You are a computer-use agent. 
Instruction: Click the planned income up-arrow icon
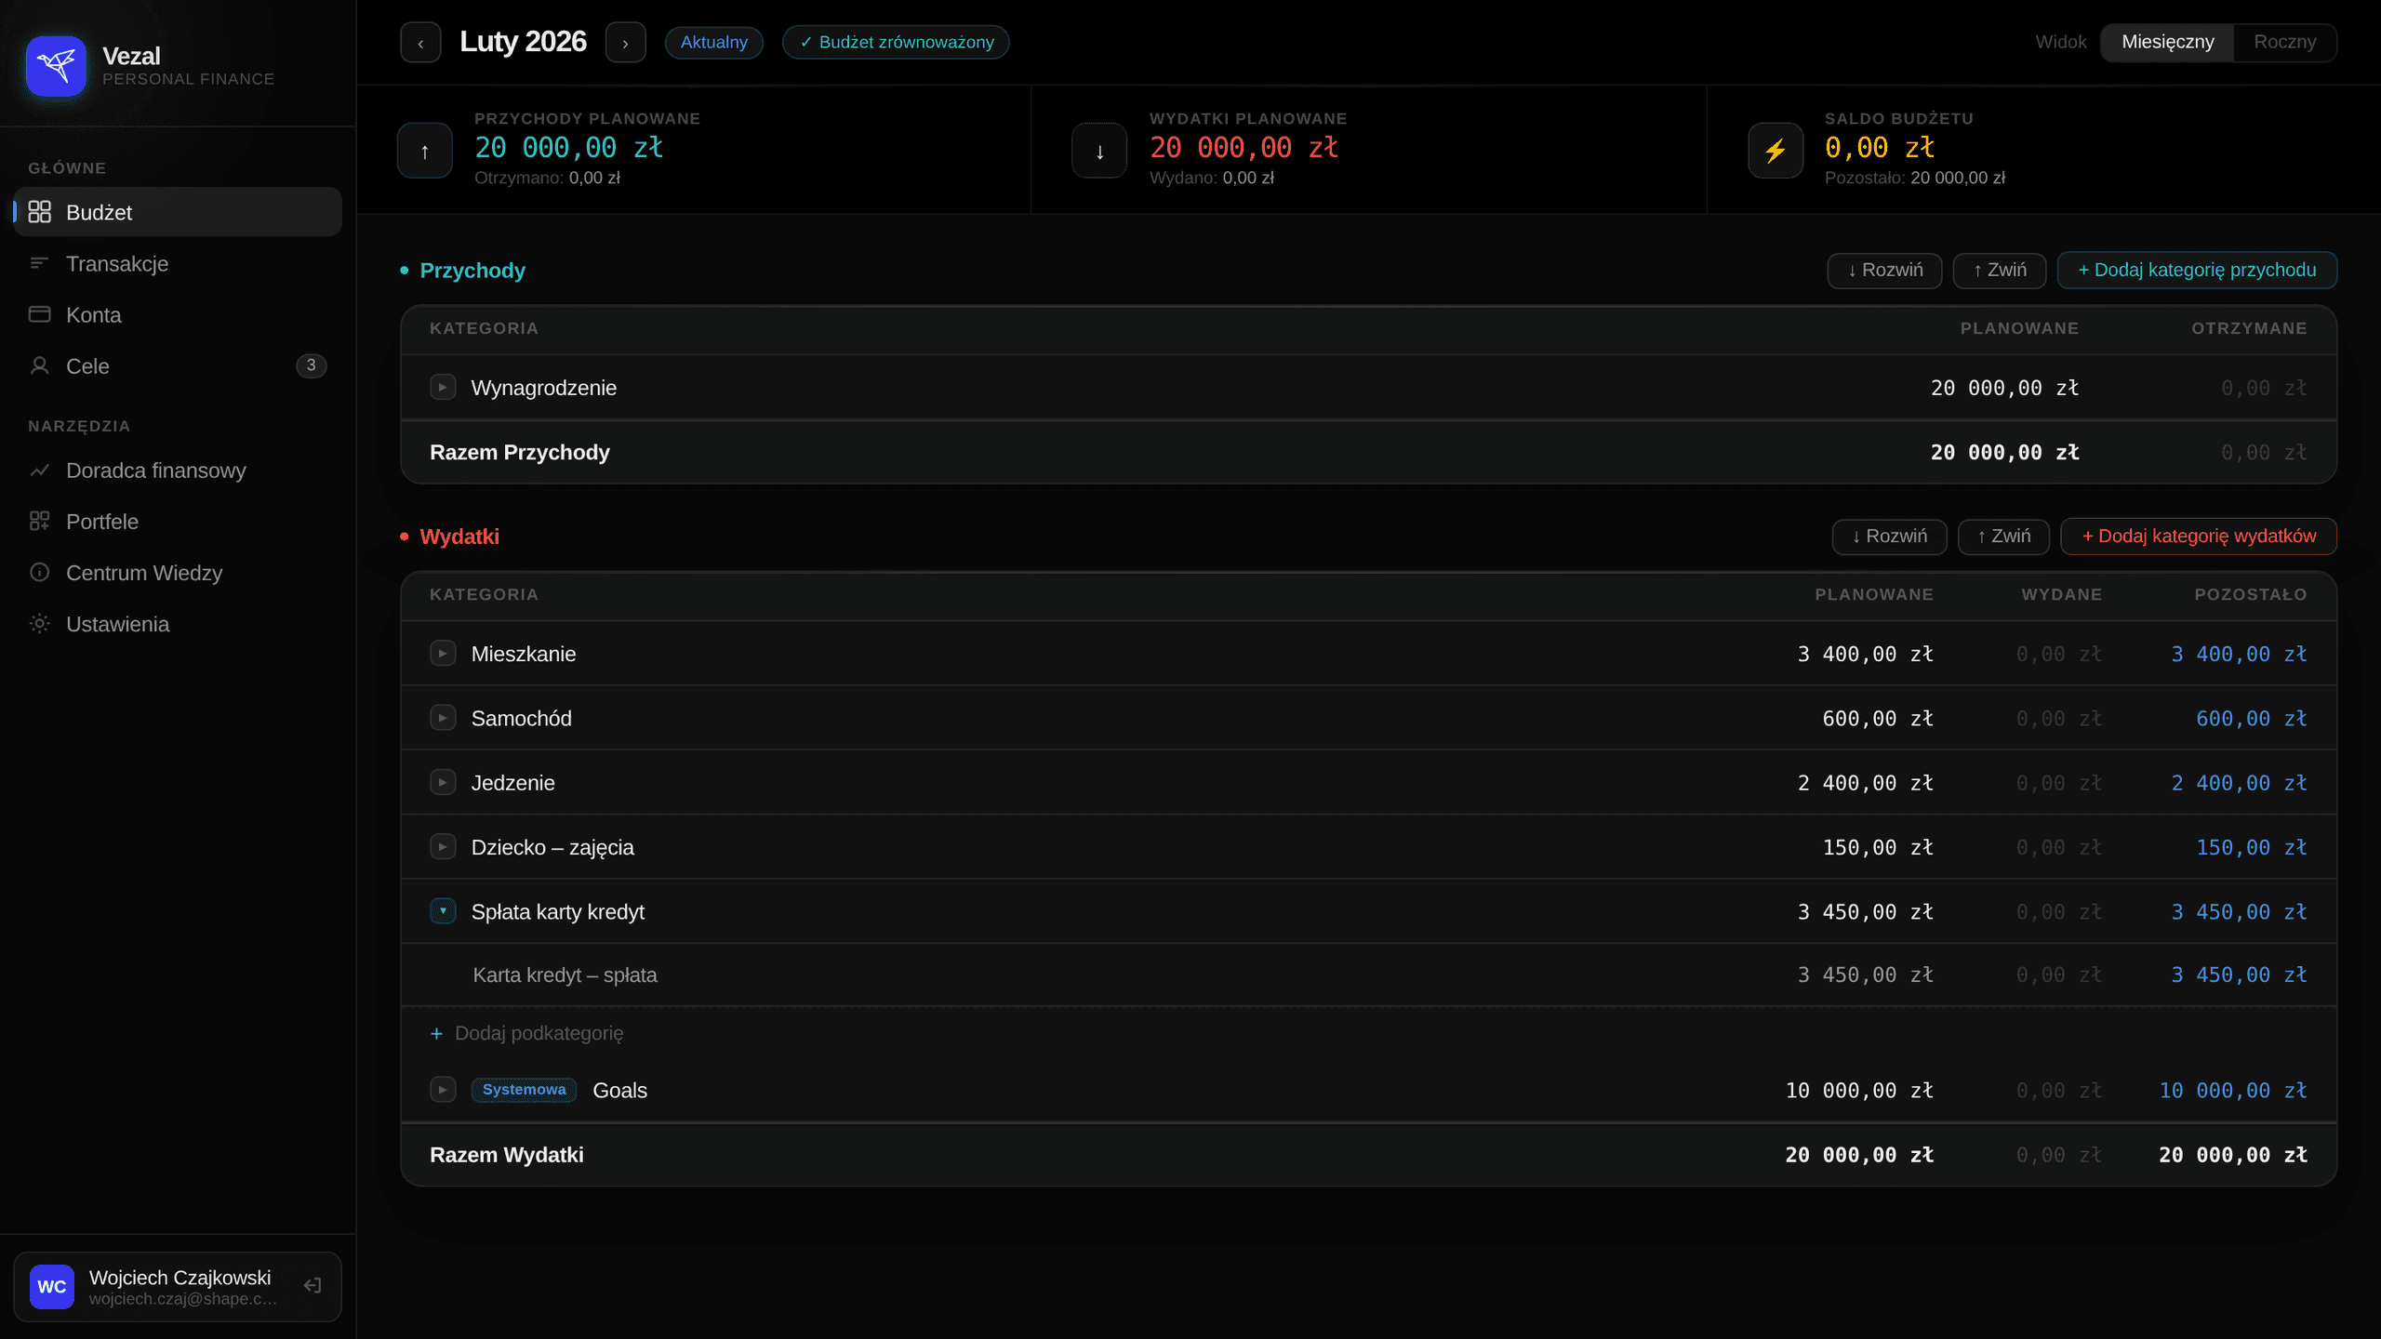click(x=424, y=151)
